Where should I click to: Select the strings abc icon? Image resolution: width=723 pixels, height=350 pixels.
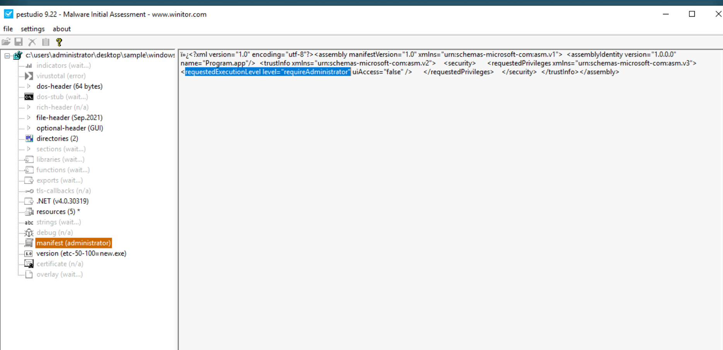[x=29, y=222]
